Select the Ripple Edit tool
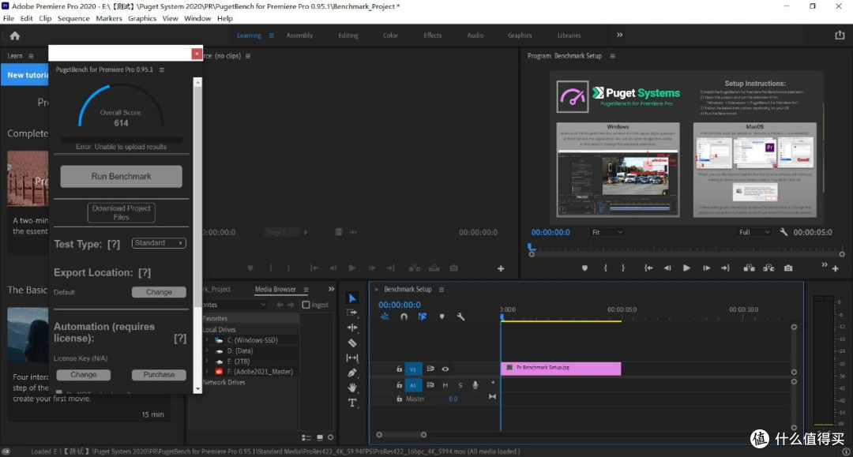 click(352, 327)
